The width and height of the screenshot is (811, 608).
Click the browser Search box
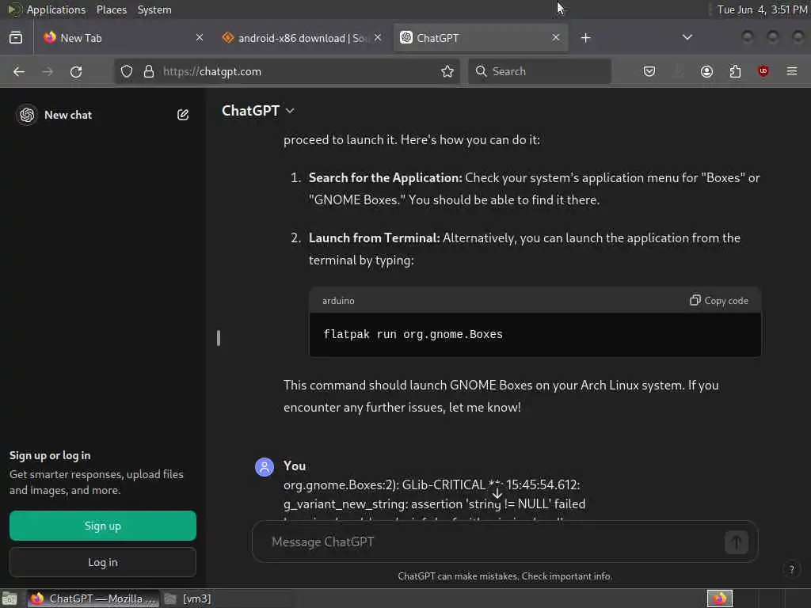pyautogui.click(x=540, y=71)
